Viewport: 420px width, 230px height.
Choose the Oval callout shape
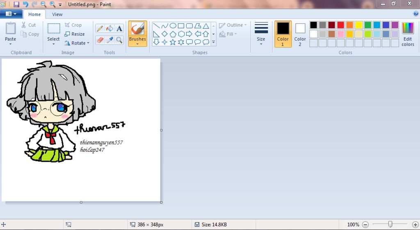[x=198, y=42]
